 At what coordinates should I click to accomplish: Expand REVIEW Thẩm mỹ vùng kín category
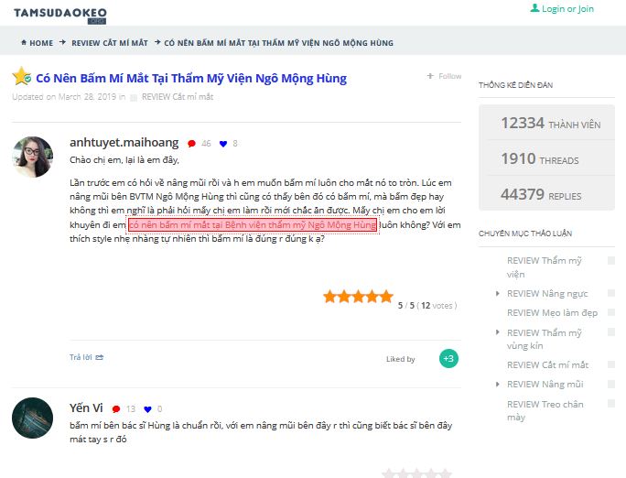[498, 332]
